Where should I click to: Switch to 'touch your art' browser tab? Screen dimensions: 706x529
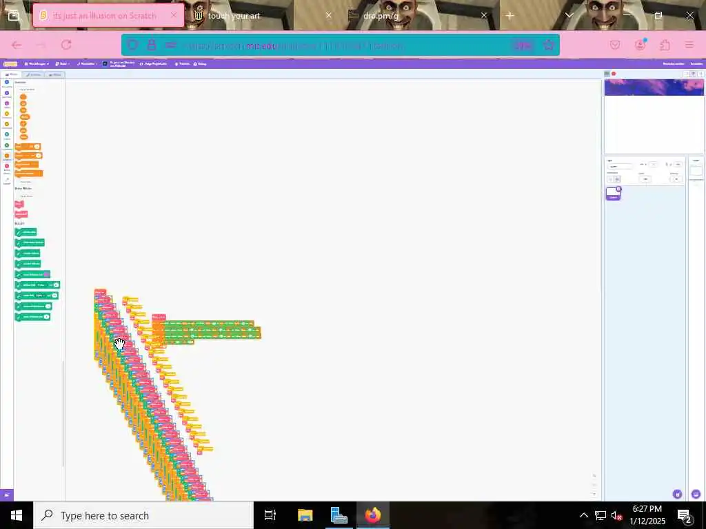[263, 15]
